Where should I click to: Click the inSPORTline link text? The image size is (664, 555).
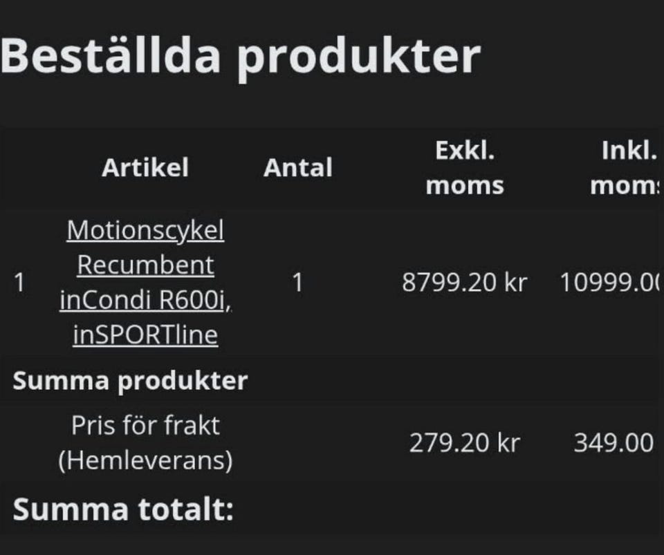click(x=145, y=335)
